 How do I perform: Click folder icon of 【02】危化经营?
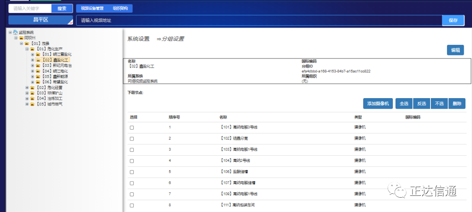click(32, 88)
